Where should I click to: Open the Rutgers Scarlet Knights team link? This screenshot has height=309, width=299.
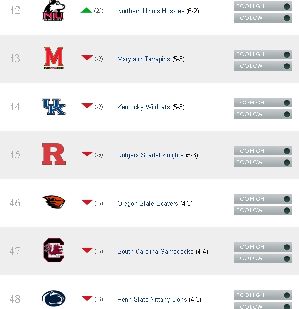coord(150,155)
